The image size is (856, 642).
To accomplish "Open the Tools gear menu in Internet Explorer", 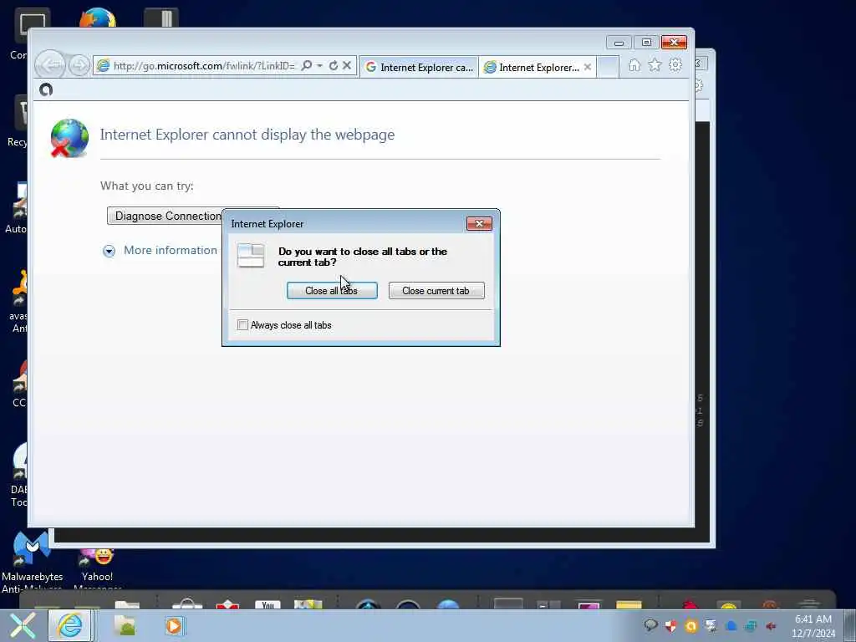I will pyautogui.click(x=675, y=65).
